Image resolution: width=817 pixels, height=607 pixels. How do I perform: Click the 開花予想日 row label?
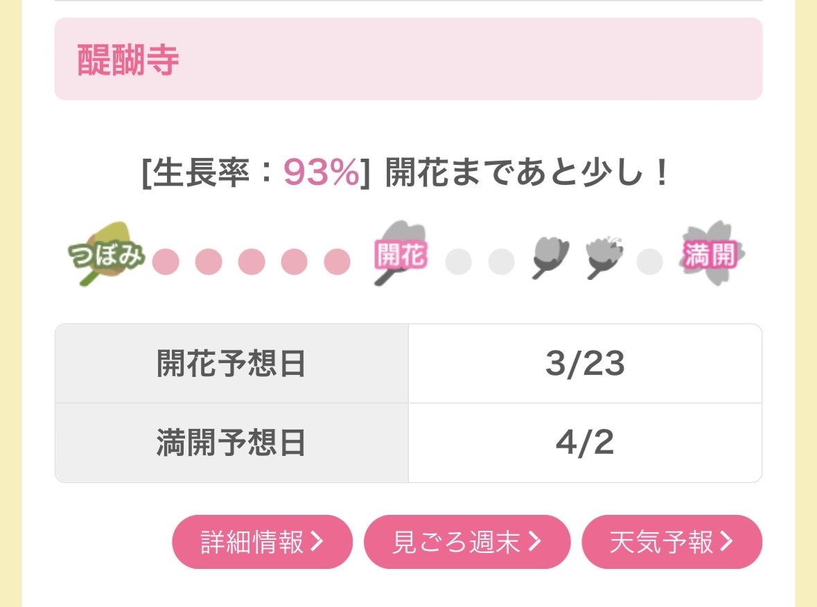click(x=231, y=364)
